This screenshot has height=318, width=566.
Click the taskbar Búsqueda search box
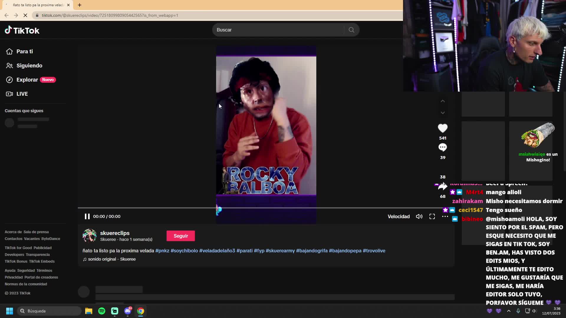[x=49, y=311]
